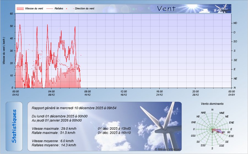Click the © Météo Villarzel copyright link
248x154 pixels.
coord(168,149)
